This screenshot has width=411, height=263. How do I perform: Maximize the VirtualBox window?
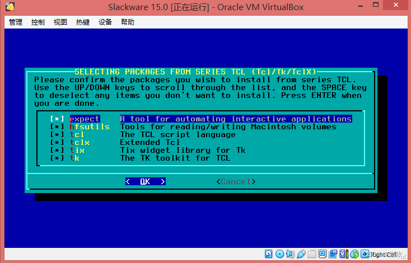[x=376, y=4]
